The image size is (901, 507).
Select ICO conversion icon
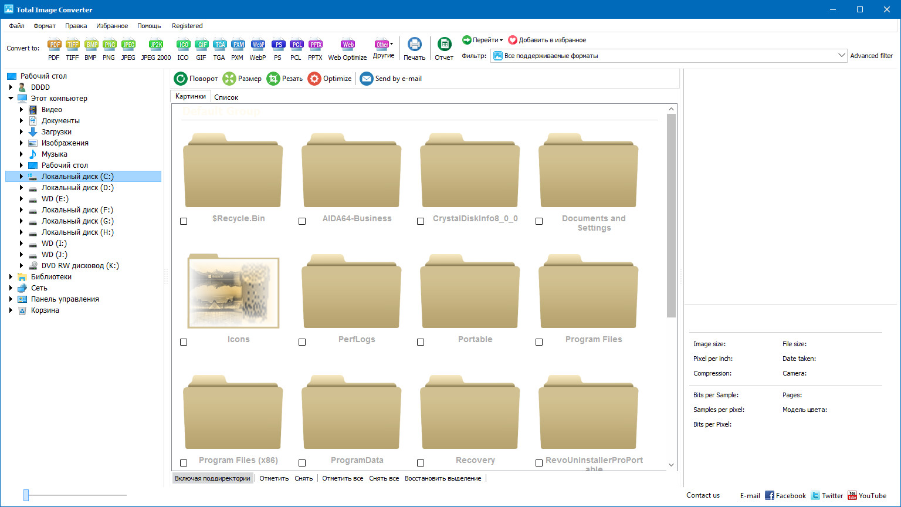[x=183, y=45]
